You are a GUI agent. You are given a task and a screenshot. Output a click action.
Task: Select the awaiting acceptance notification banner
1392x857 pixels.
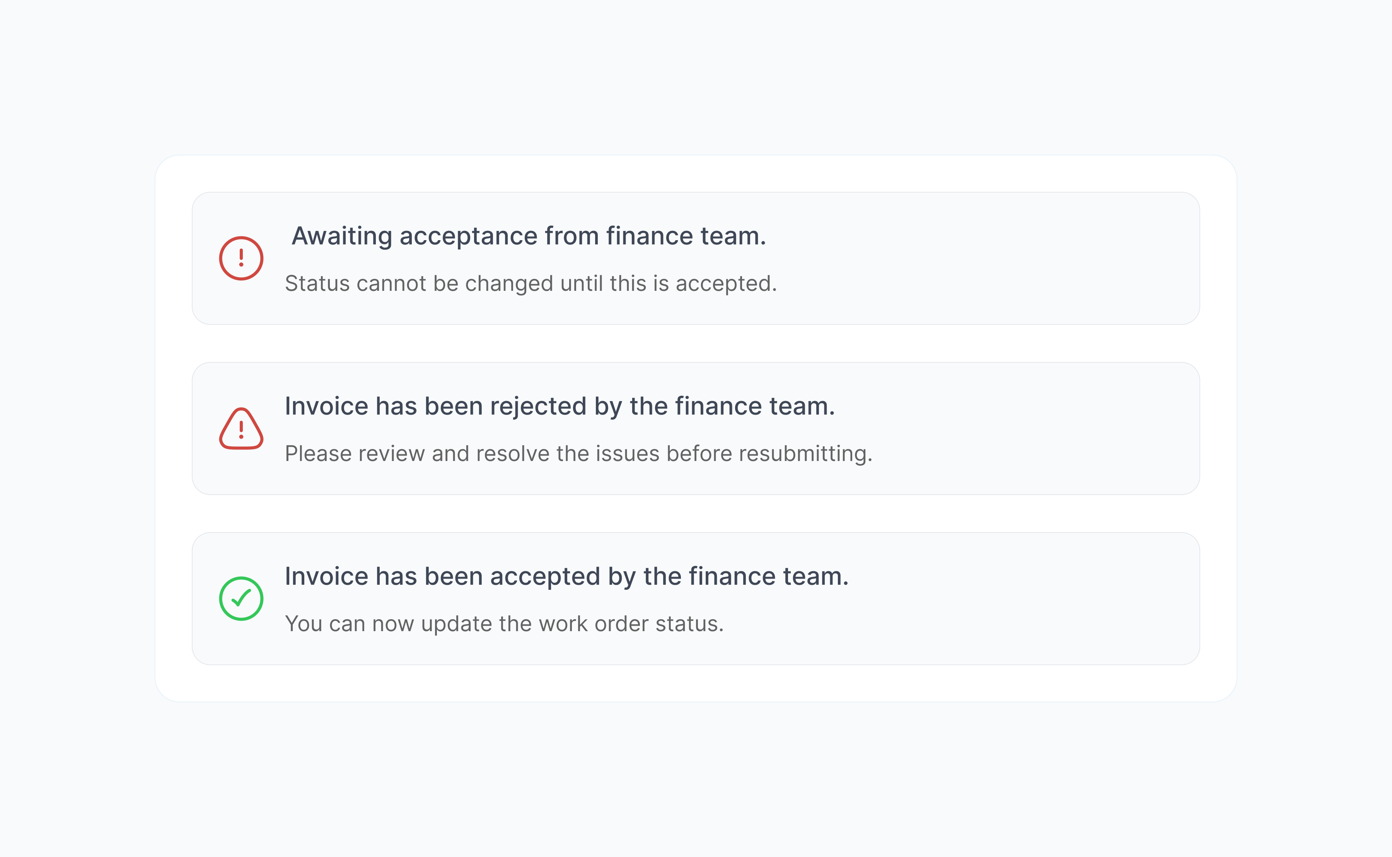pos(696,258)
